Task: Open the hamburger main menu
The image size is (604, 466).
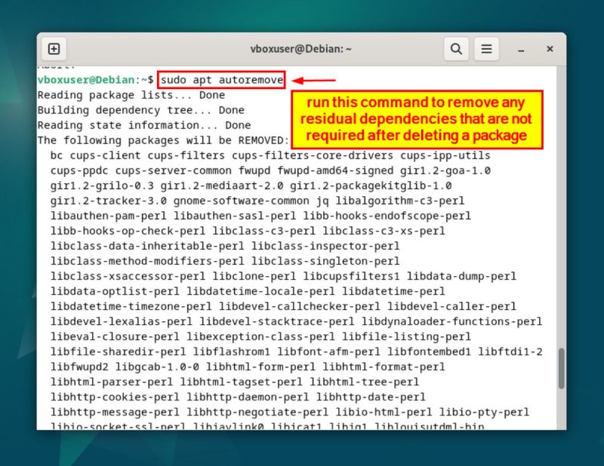Action: 487,49
